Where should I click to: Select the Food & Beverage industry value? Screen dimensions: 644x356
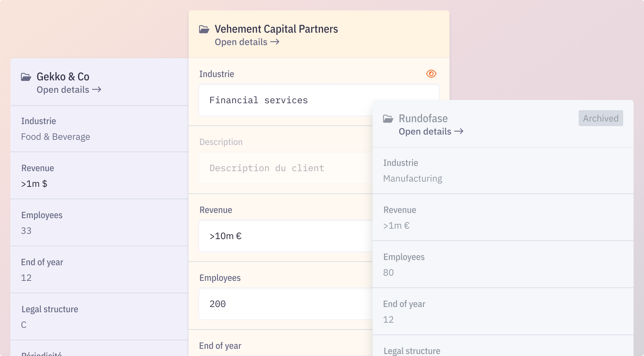[x=55, y=137]
